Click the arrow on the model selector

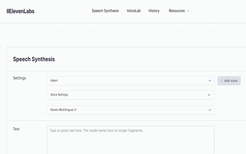tap(210, 110)
